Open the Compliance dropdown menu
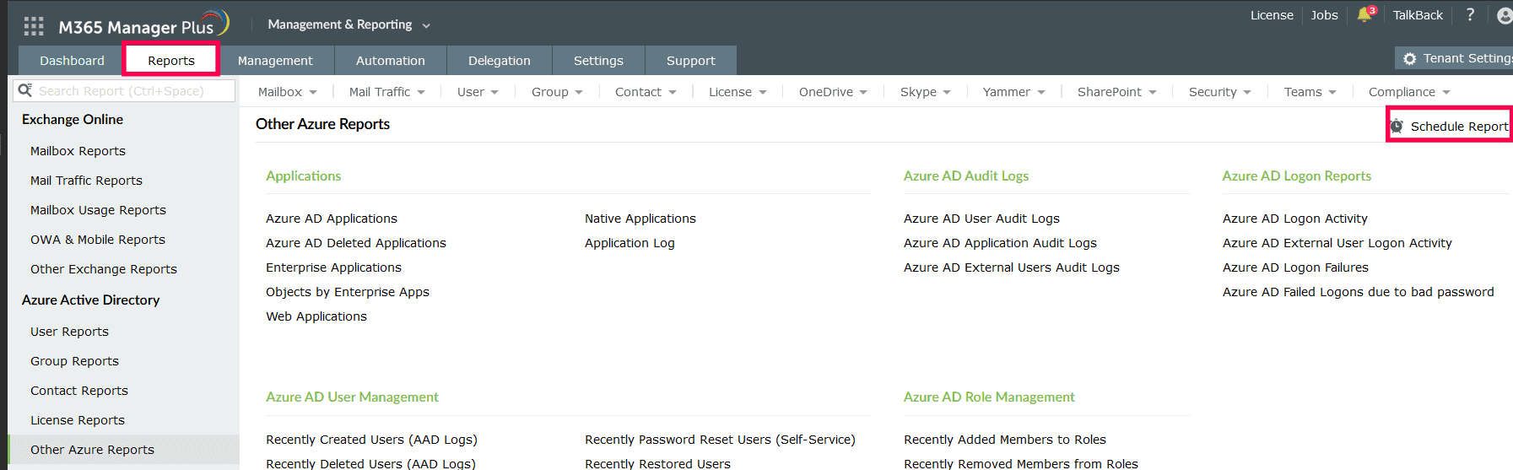Screen dimensions: 1513x470 click(1408, 92)
